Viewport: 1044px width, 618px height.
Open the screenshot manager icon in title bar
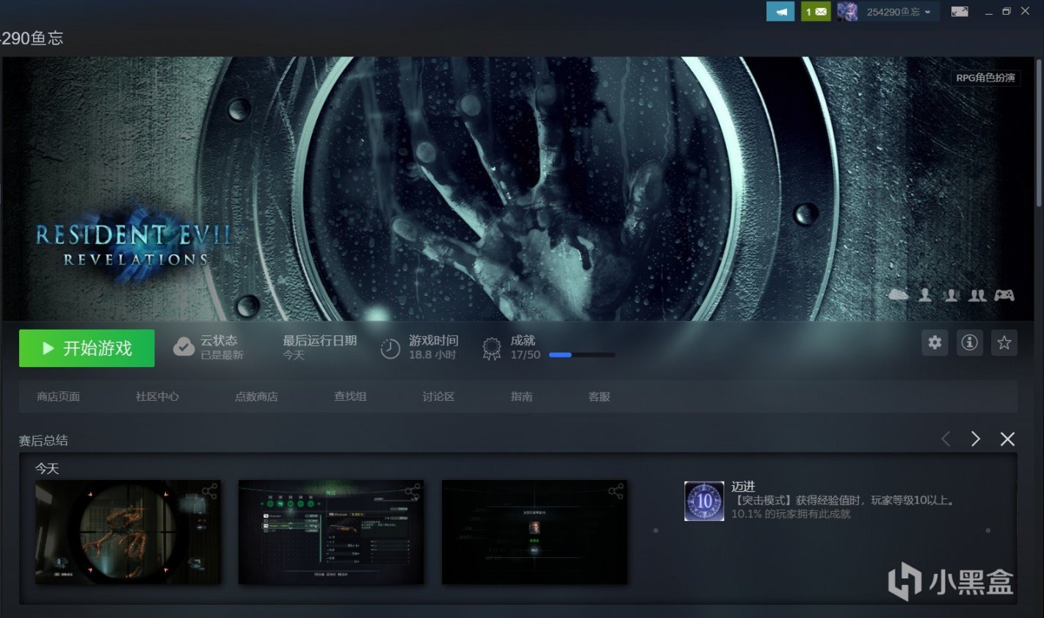(960, 12)
